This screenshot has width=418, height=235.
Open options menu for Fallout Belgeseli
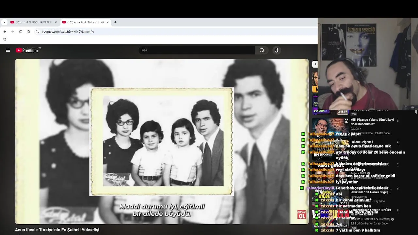coord(398,142)
